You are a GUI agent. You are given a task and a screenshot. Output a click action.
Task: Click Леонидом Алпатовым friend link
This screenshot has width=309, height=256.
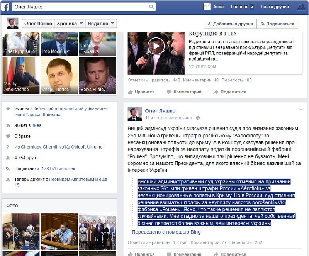click(x=71, y=179)
